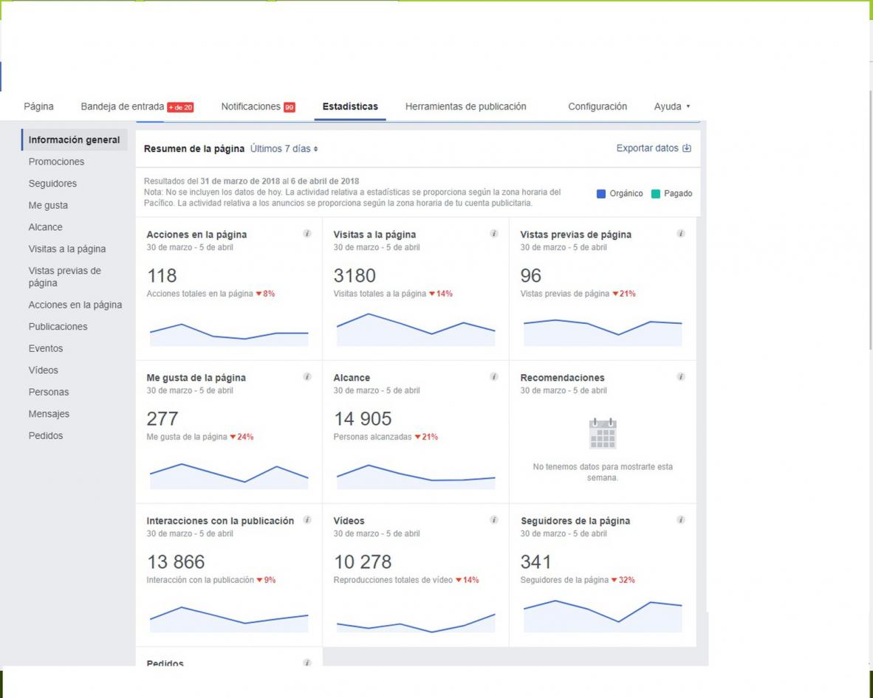Click the 14 905 reach value
The height and width of the screenshot is (698, 873).
(x=363, y=418)
